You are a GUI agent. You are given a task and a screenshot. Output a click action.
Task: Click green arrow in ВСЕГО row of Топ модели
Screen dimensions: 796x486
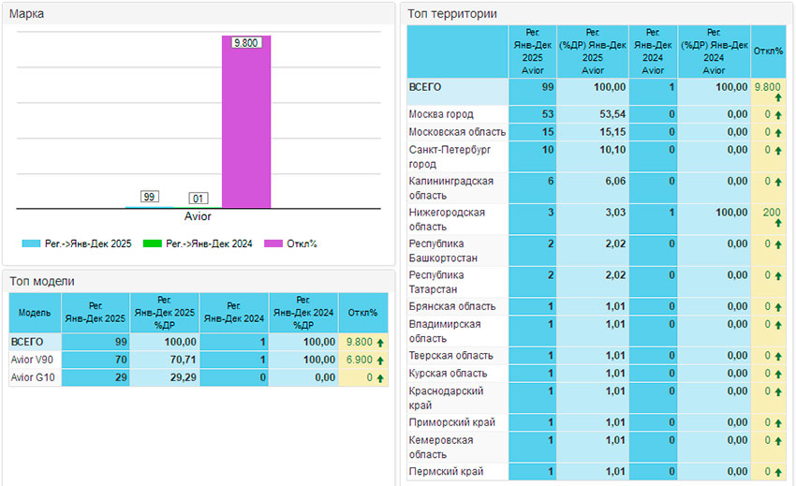tap(380, 343)
